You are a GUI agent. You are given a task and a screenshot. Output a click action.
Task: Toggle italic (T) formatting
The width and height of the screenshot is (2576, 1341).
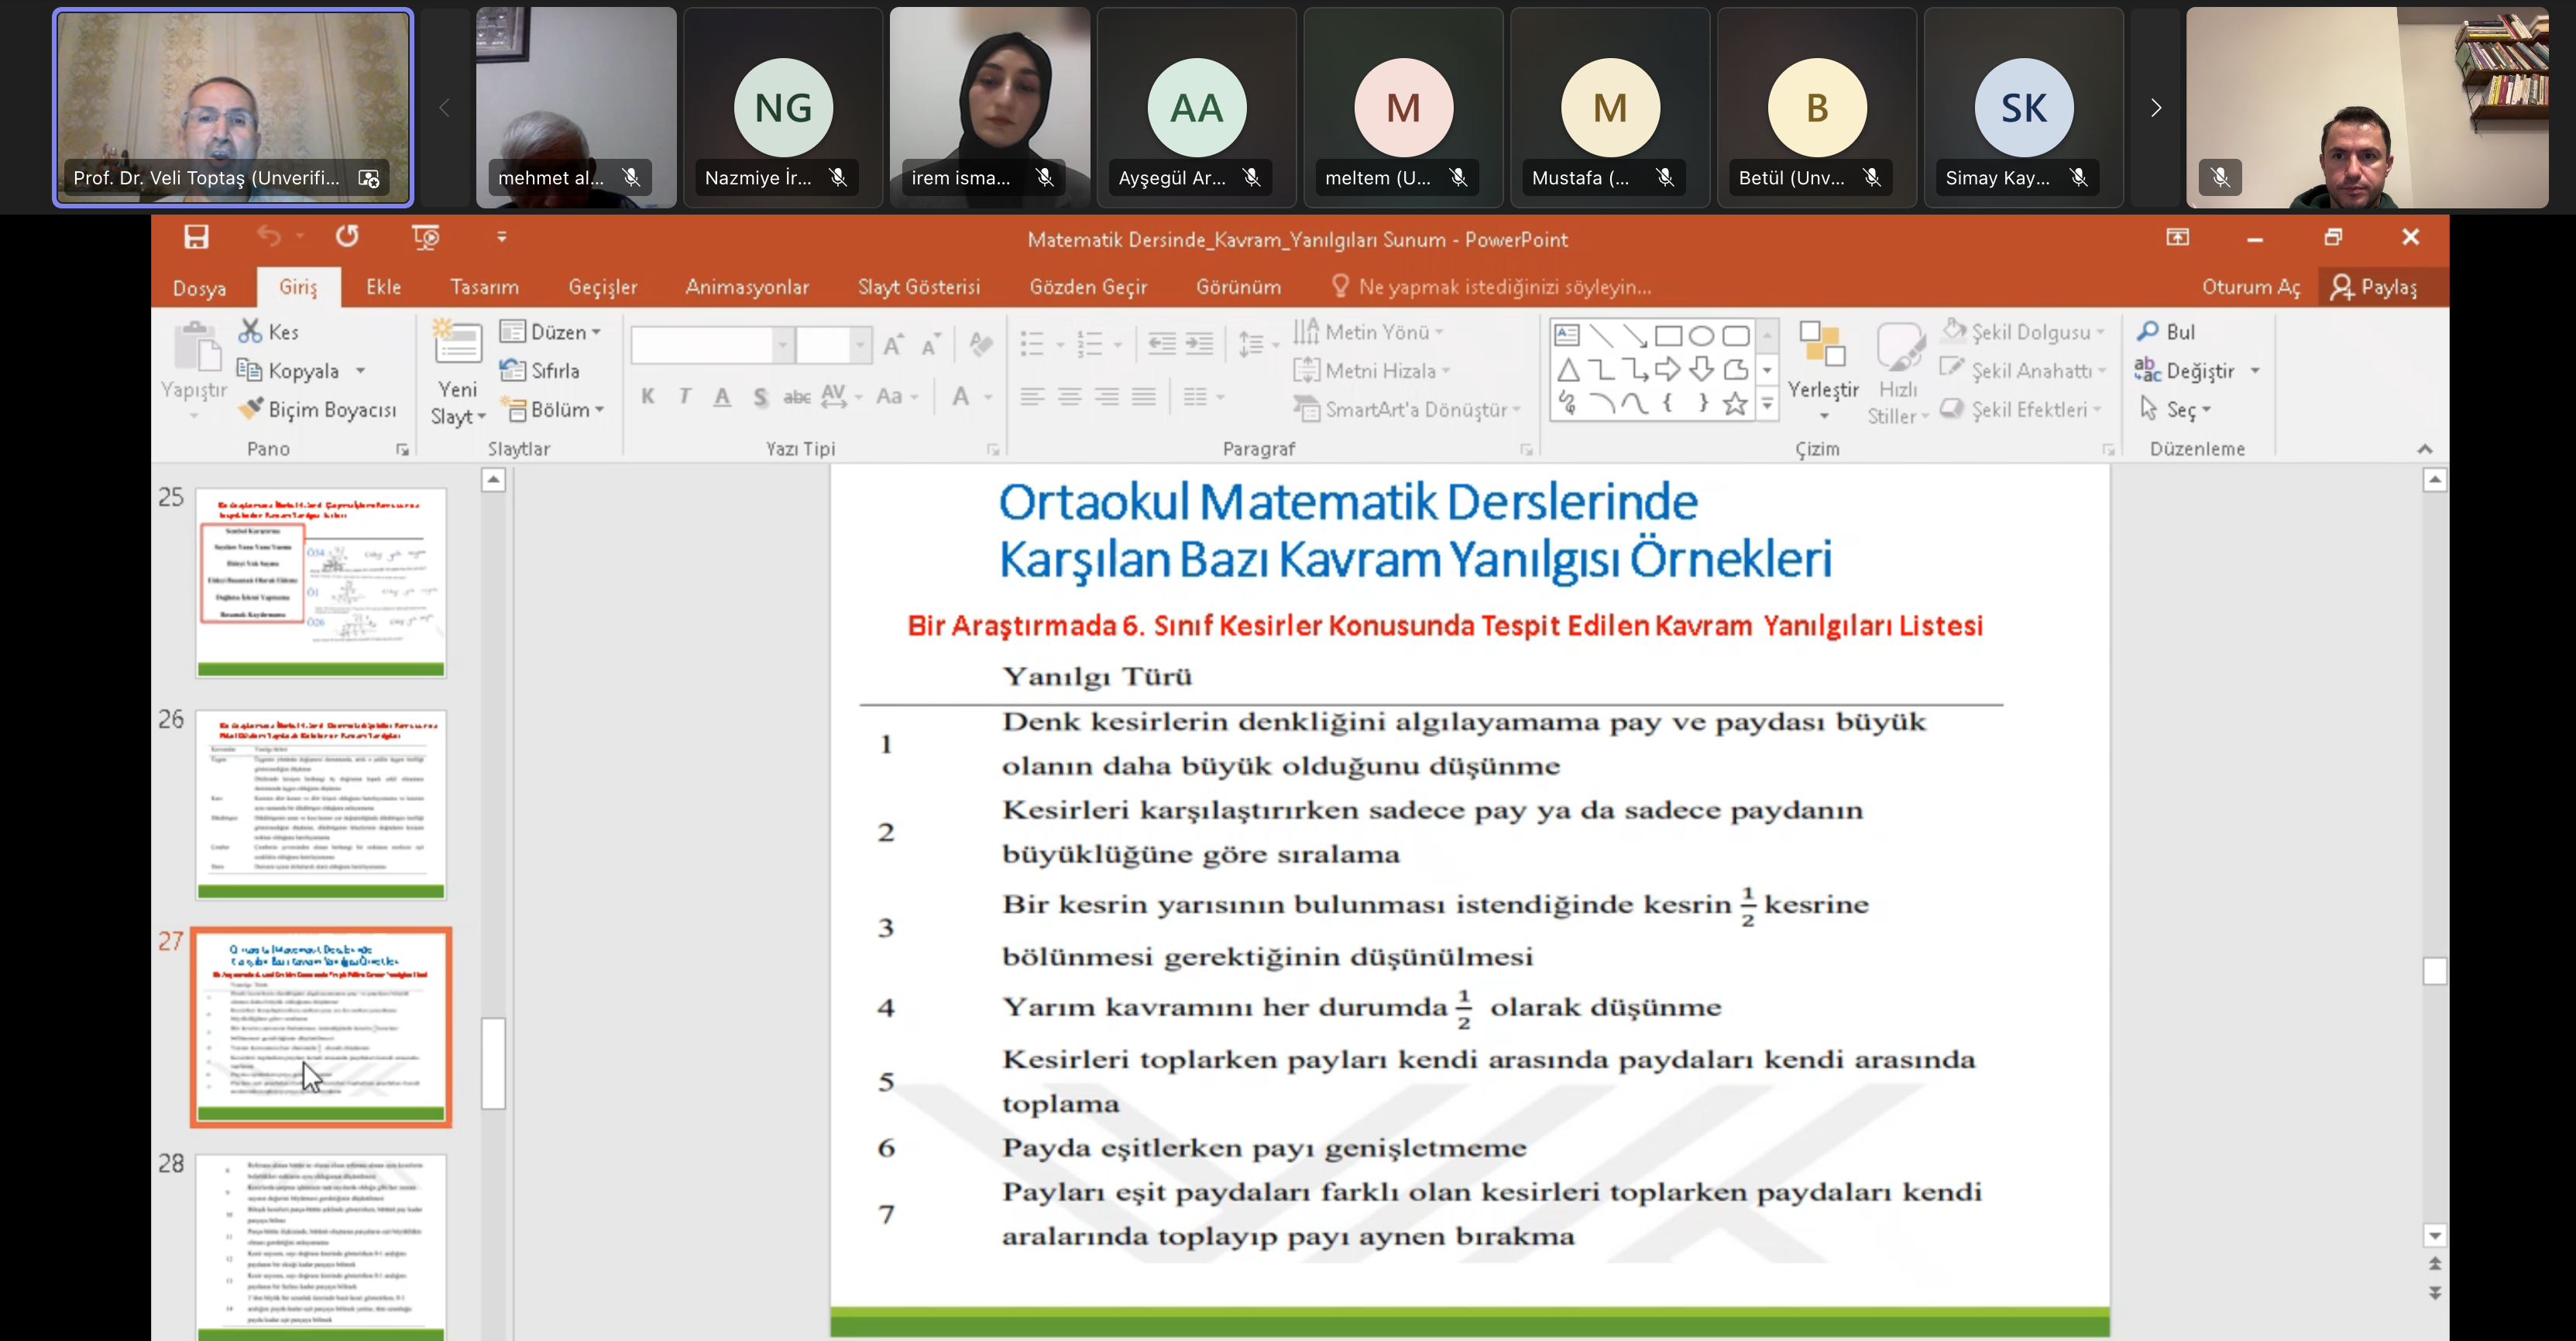click(685, 396)
